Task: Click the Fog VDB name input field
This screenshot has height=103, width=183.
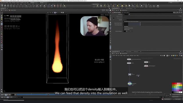Action: [152, 20]
